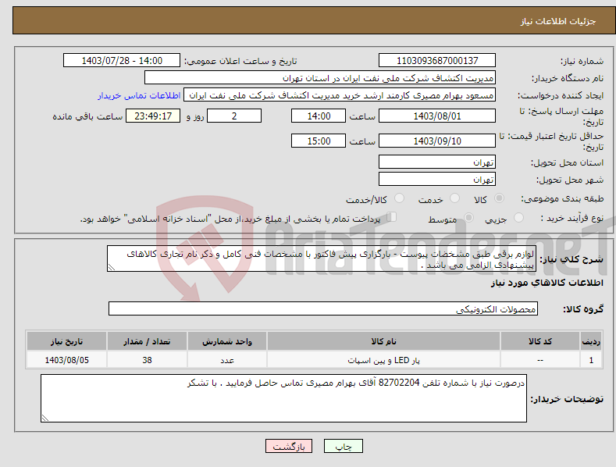Open the buyer contact information link
Viewport: 616px width, 467px height.
139,95
